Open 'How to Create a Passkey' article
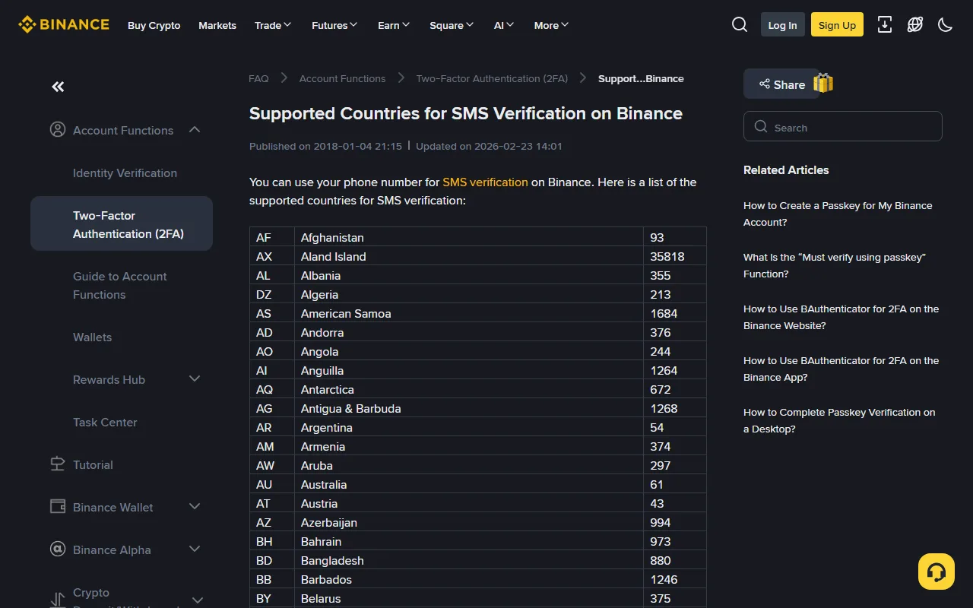This screenshot has height=608, width=973. (838, 214)
